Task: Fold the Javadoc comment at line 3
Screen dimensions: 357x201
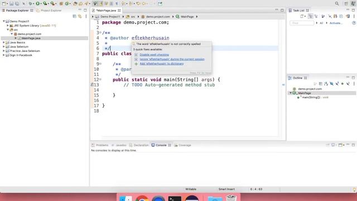Action: (100, 32)
